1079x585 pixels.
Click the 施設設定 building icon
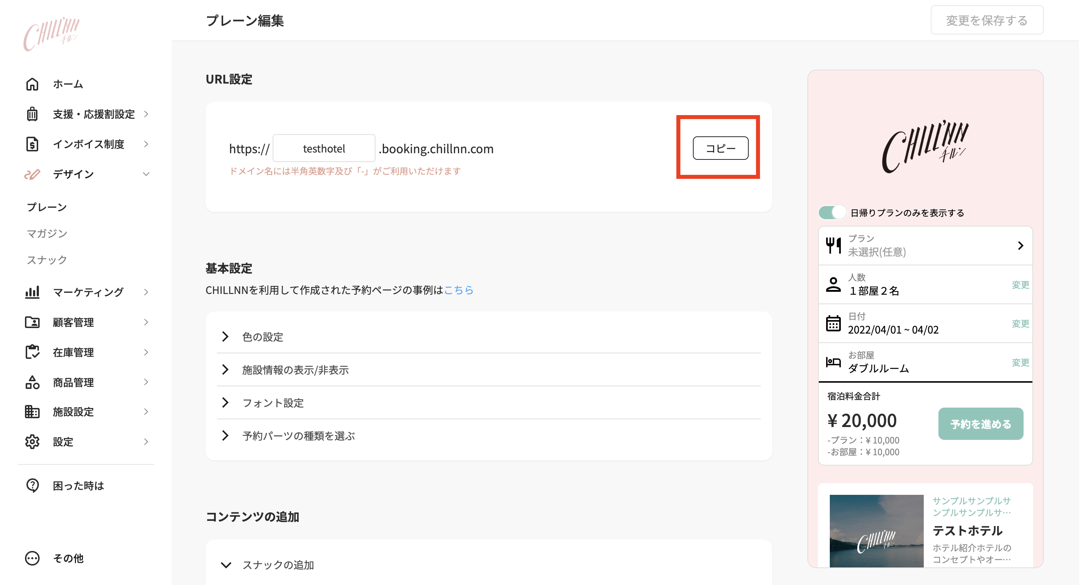click(x=33, y=412)
